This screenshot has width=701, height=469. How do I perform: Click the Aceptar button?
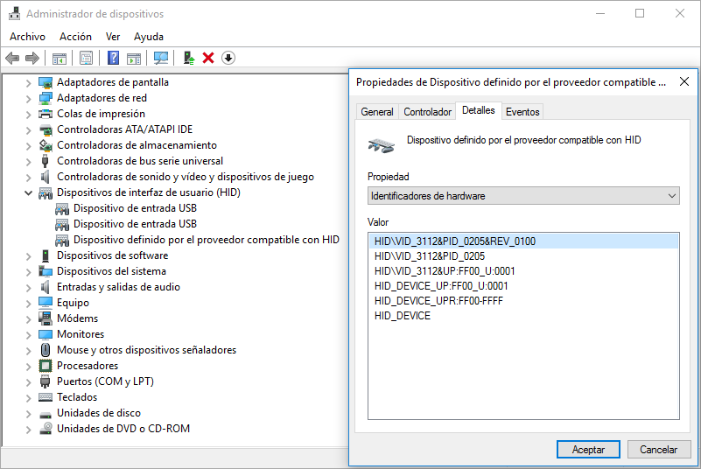click(588, 450)
